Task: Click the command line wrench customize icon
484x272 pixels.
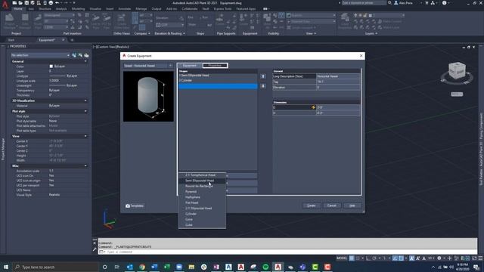Action: [95, 250]
